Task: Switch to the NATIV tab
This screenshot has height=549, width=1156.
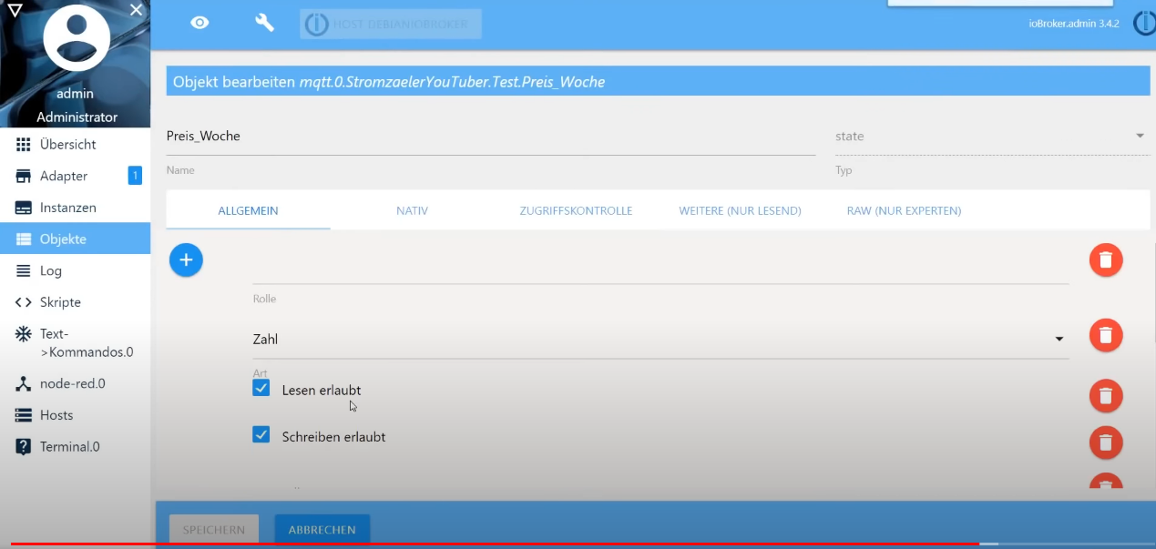Action: pyautogui.click(x=412, y=210)
